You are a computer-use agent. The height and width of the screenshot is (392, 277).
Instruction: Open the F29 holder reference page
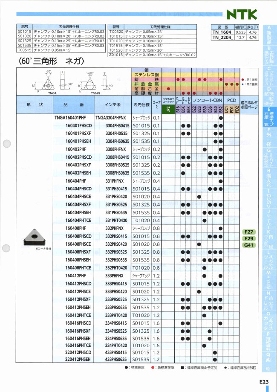(x=248, y=238)
